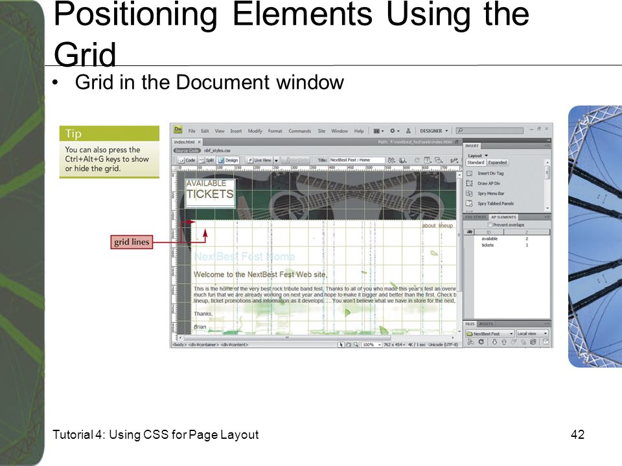The image size is (622, 466).
Task: Click the eye visibility column header
Action: tap(469, 232)
